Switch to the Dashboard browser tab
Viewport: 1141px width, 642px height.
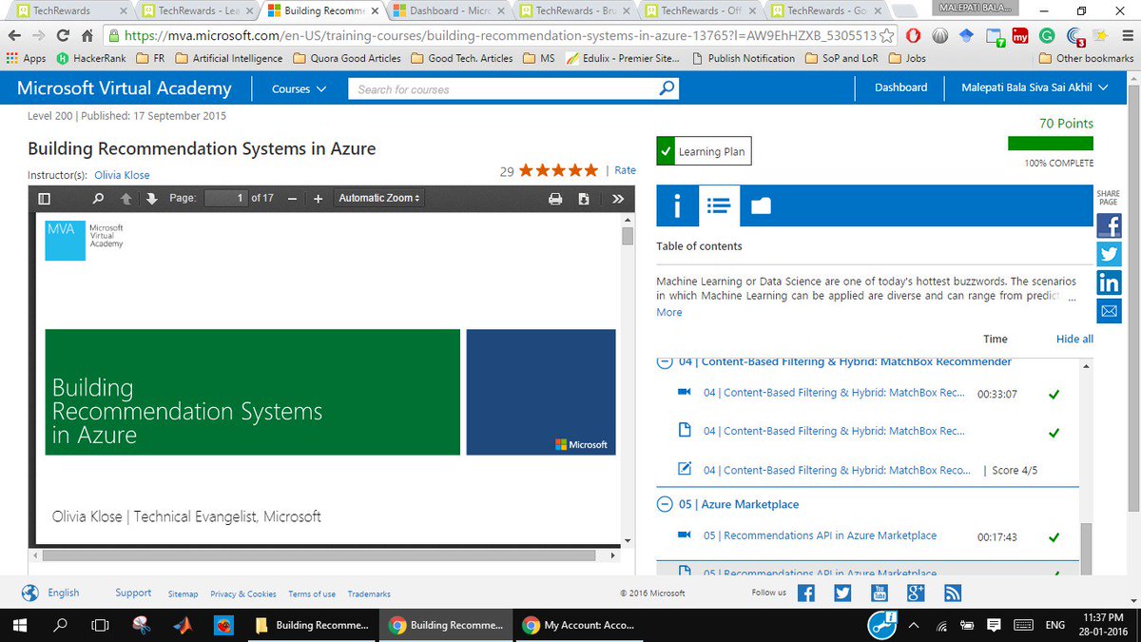[449, 11]
